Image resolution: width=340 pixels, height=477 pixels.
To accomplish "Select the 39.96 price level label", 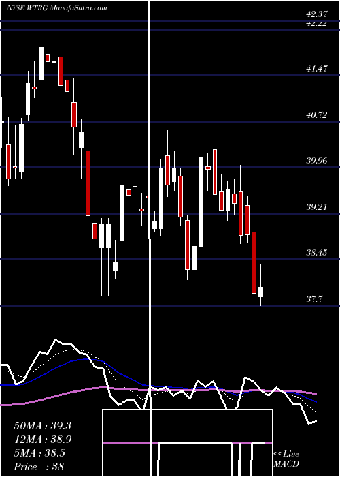I will click(317, 161).
